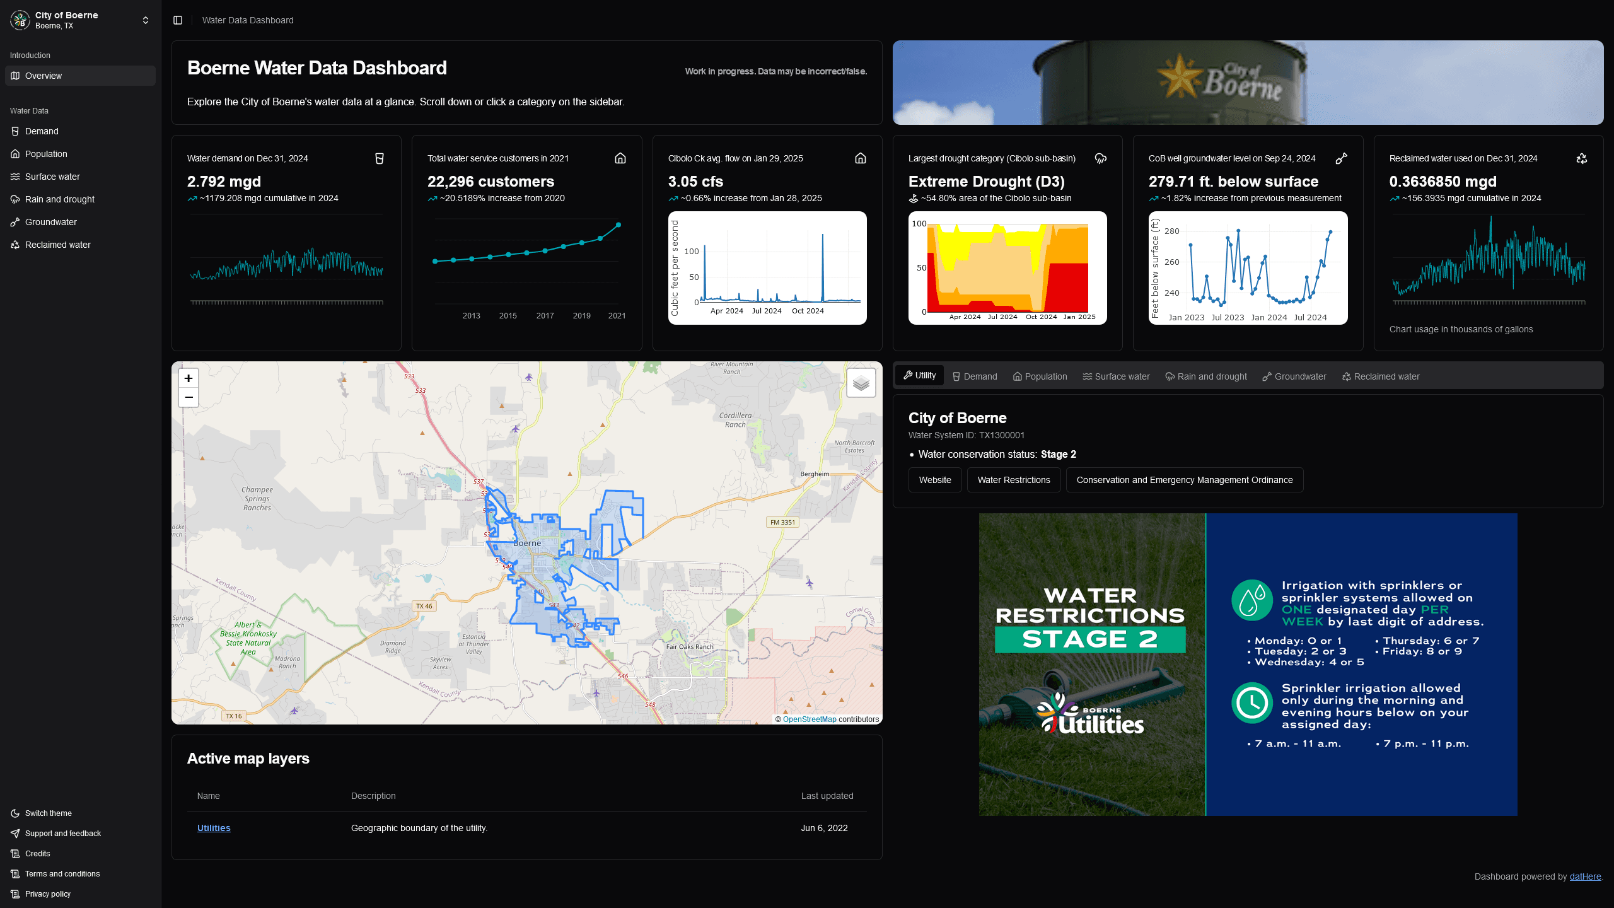Open Terms and conditions

click(x=80, y=874)
